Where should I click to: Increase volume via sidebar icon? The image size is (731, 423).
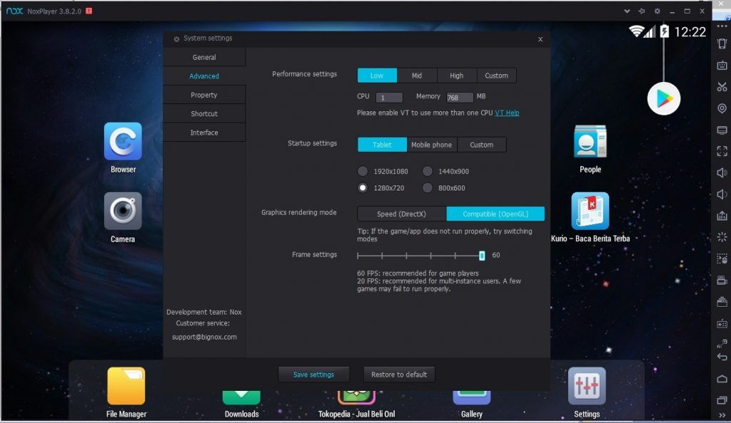point(721,173)
